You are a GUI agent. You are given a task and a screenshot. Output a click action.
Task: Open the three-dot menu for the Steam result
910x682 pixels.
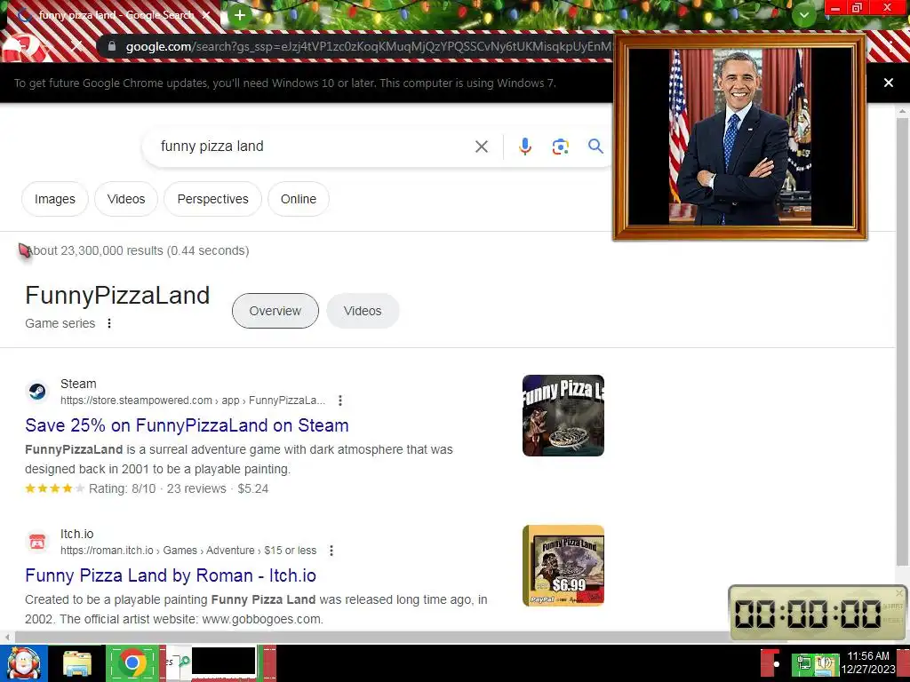340,400
